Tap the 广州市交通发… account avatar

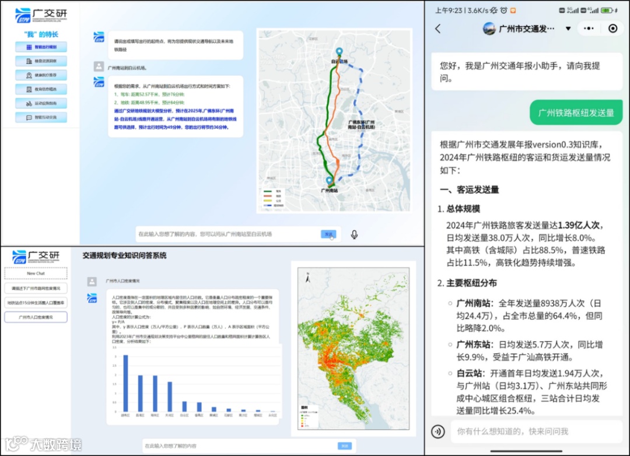pos(489,29)
